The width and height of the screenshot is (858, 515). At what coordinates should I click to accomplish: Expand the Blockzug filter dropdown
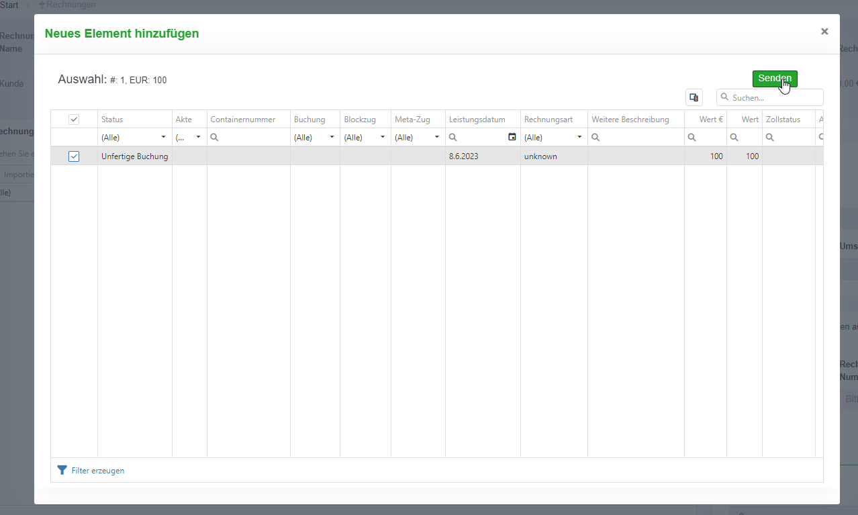pos(383,137)
